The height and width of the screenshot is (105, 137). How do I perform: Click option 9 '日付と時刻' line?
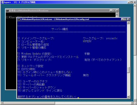[26, 69]
